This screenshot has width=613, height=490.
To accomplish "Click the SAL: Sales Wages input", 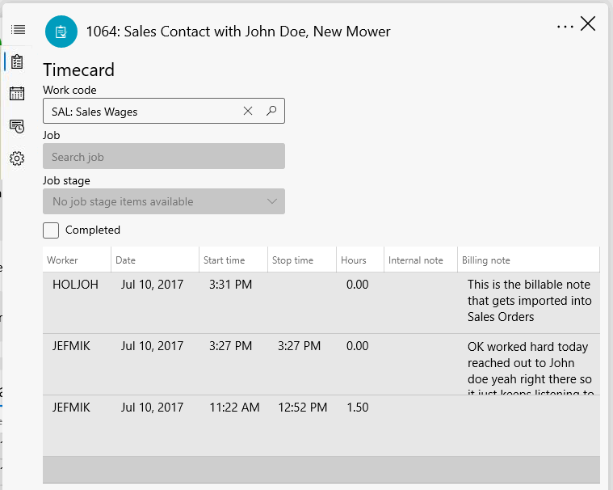I will 141,112.
